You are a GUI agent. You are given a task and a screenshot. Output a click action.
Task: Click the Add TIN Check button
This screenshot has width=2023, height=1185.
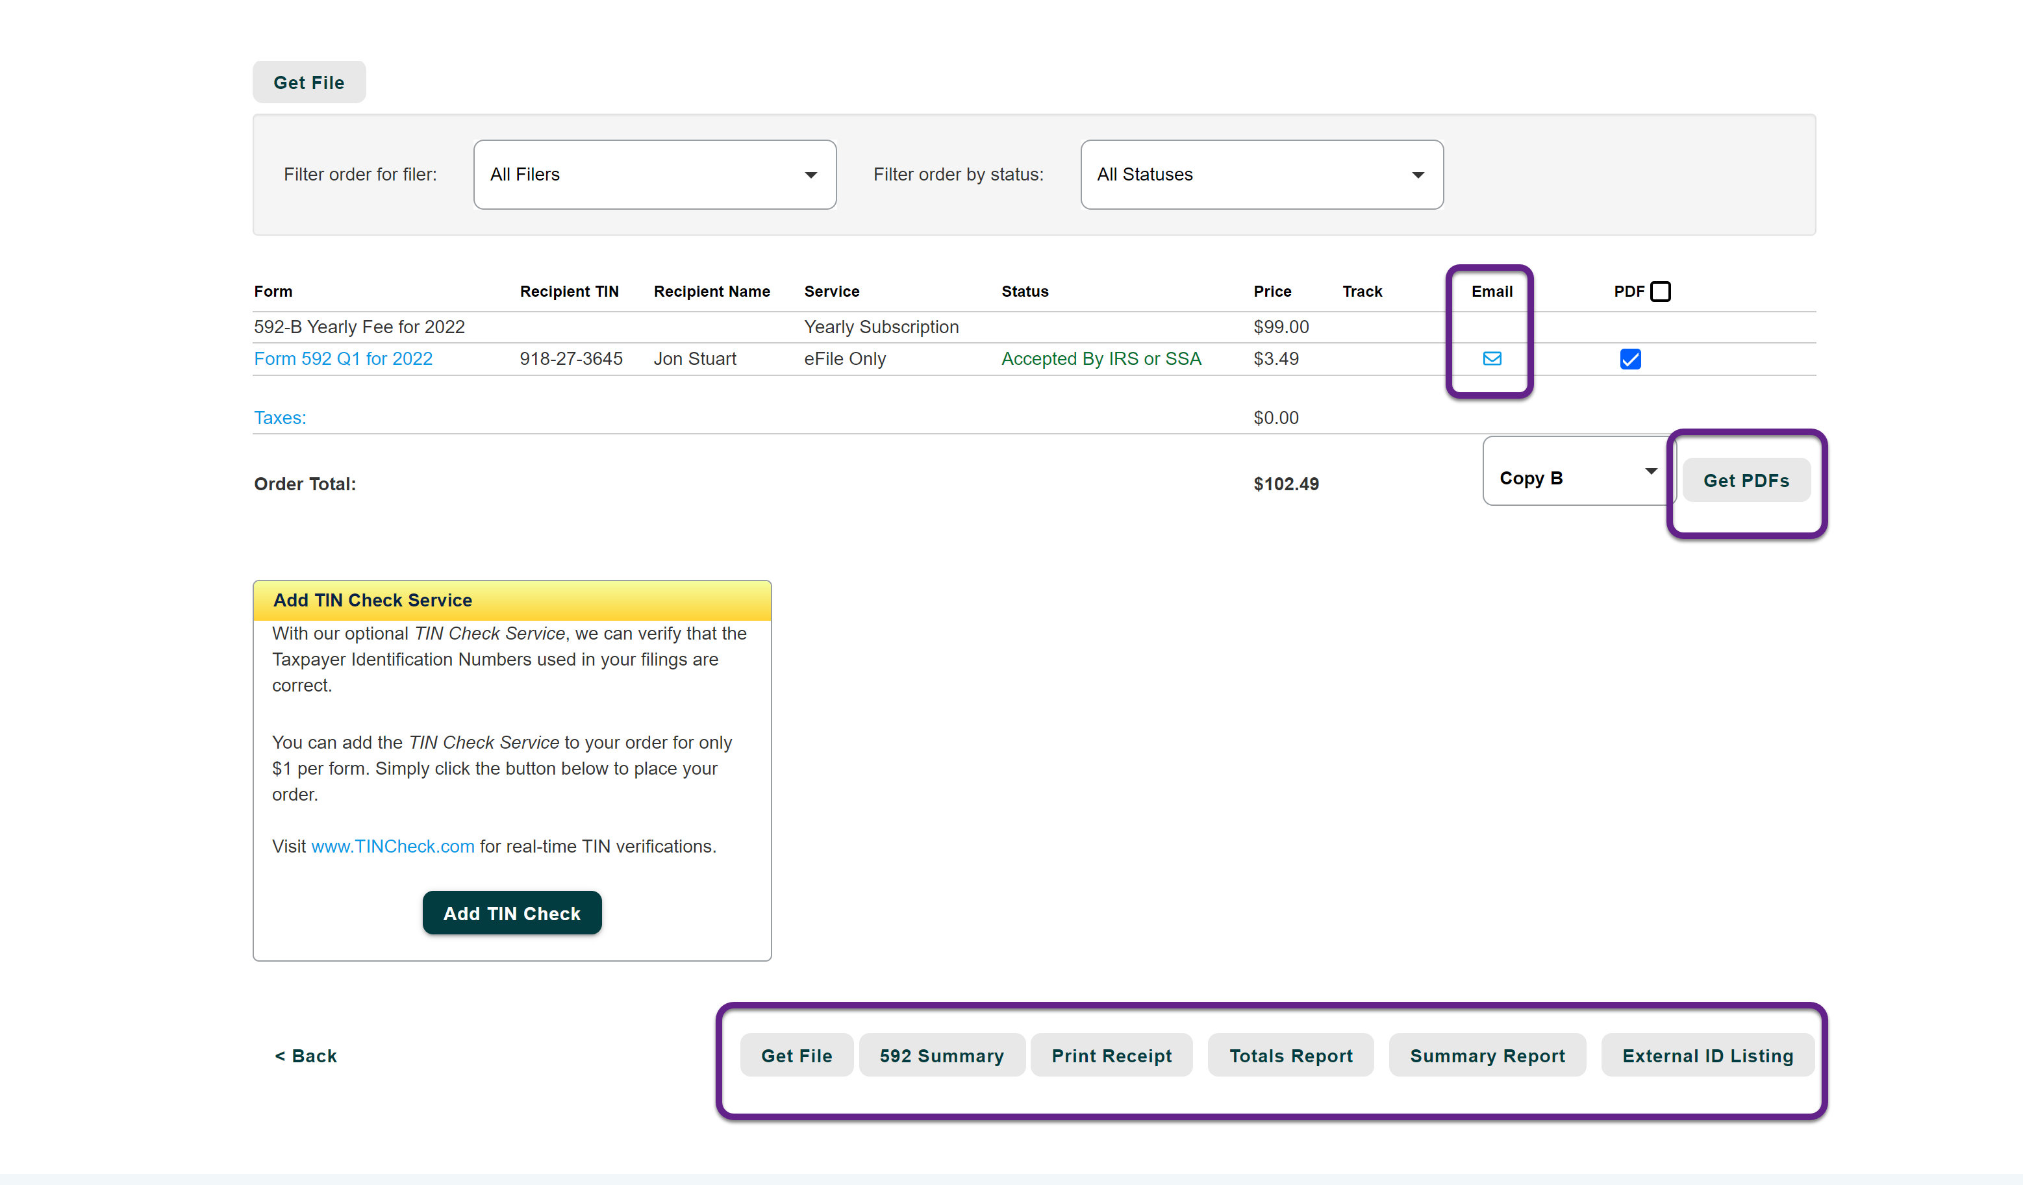tap(511, 913)
